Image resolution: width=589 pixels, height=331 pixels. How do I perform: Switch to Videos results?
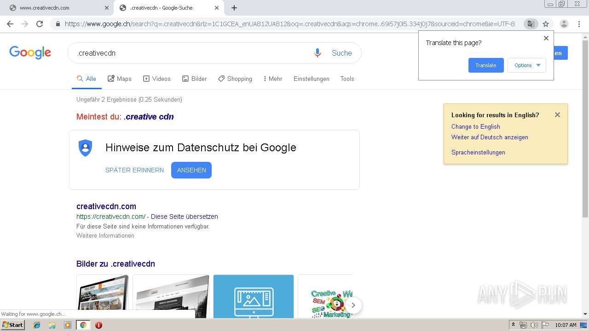pyautogui.click(x=157, y=79)
